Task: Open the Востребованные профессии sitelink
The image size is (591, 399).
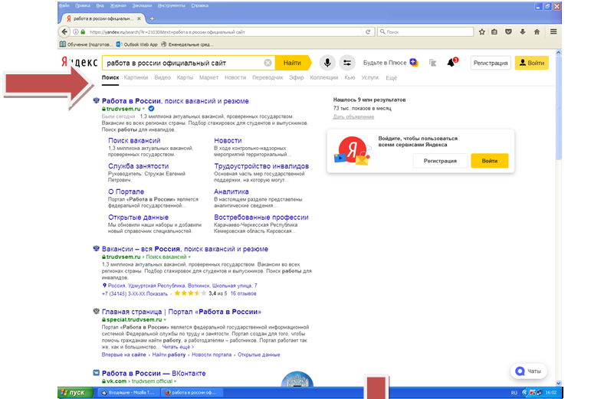Action: coord(261,217)
